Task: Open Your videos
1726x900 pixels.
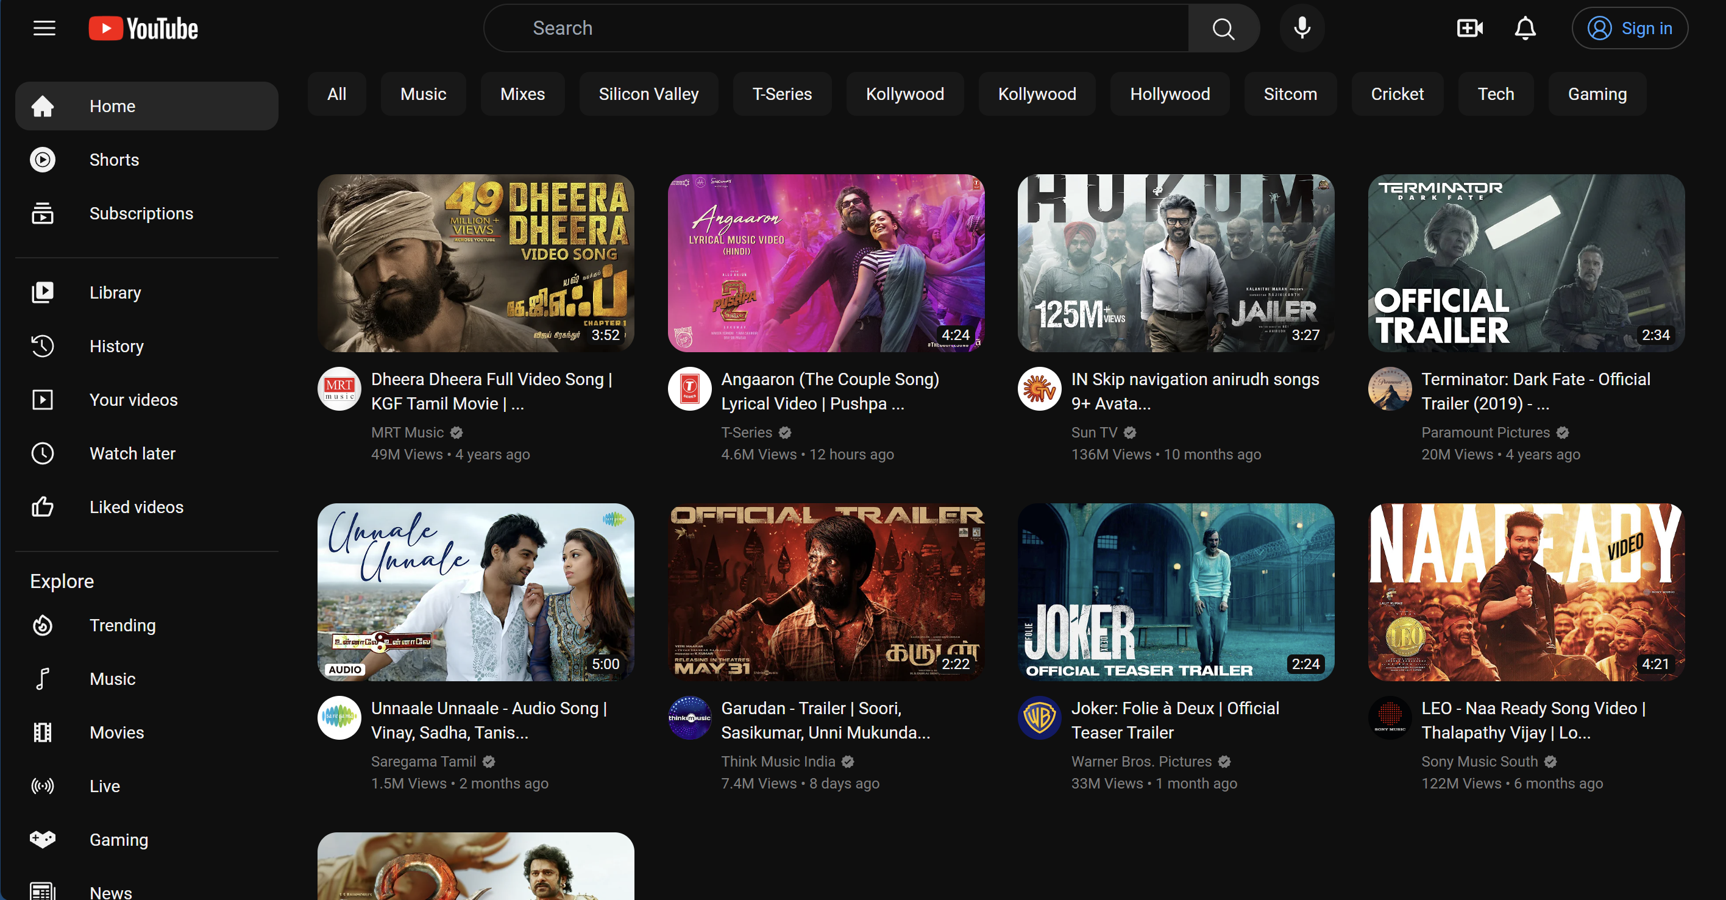Action: click(147, 399)
